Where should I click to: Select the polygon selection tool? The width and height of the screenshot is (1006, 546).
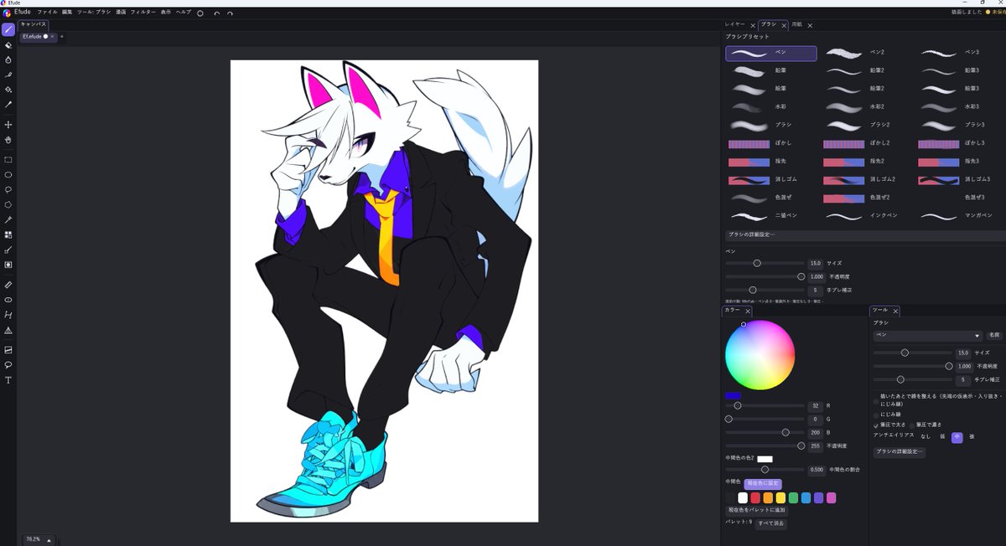pyautogui.click(x=8, y=204)
